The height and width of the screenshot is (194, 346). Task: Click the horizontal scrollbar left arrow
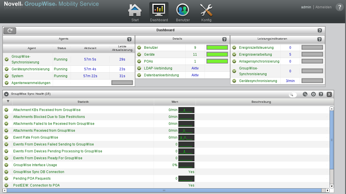[x=5, y=190]
